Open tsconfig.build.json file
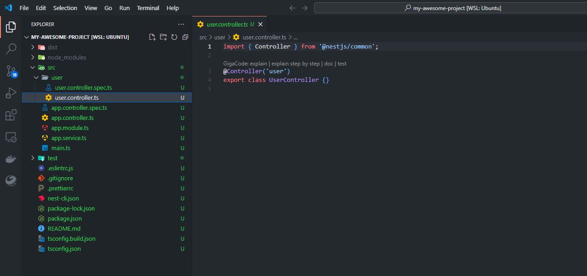The width and height of the screenshot is (587, 276). (x=107, y=238)
